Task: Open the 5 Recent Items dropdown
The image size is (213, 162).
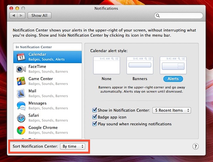Action: click(171, 110)
